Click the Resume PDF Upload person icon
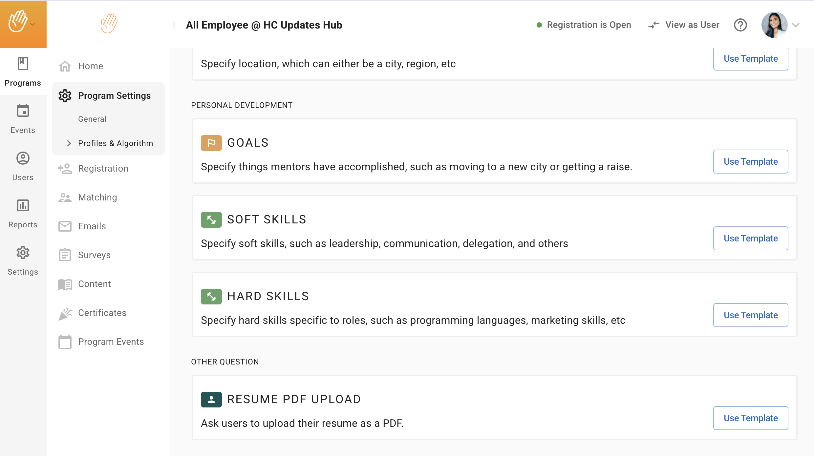This screenshot has height=456, width=814. point(211,399)
